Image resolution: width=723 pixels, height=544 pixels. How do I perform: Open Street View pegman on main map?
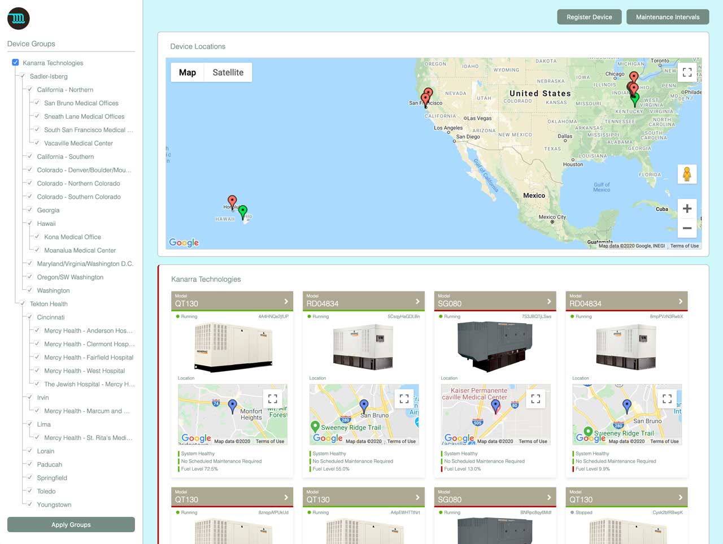click(x=687, y=174)
